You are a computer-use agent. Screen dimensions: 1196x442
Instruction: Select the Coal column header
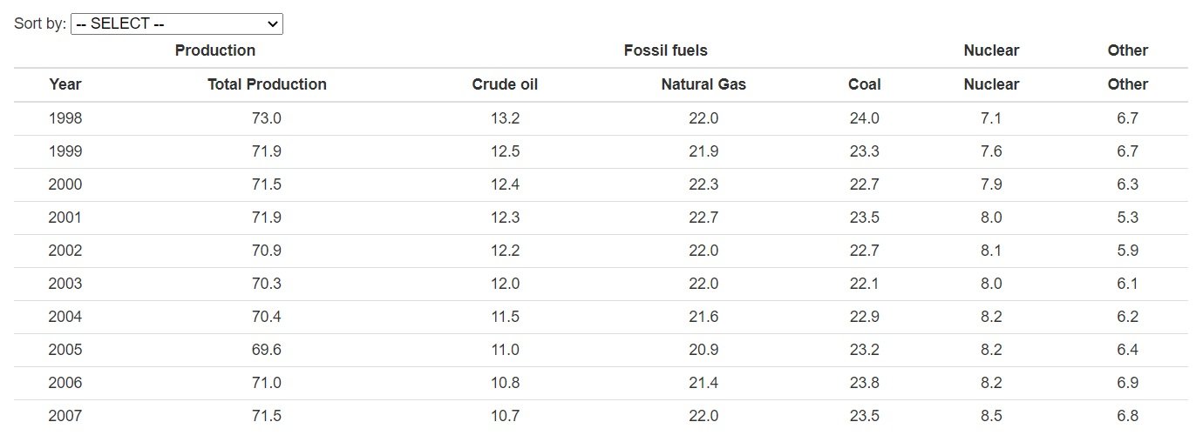pos(864,84)
